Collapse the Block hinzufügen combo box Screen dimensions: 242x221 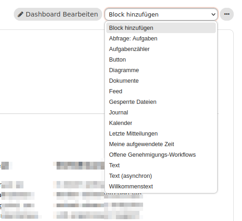(x=161, y=14)
